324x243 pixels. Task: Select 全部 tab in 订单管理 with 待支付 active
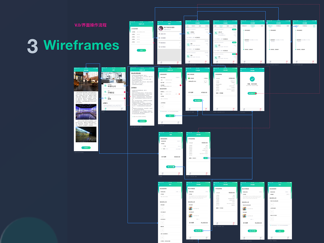[215, 26]
